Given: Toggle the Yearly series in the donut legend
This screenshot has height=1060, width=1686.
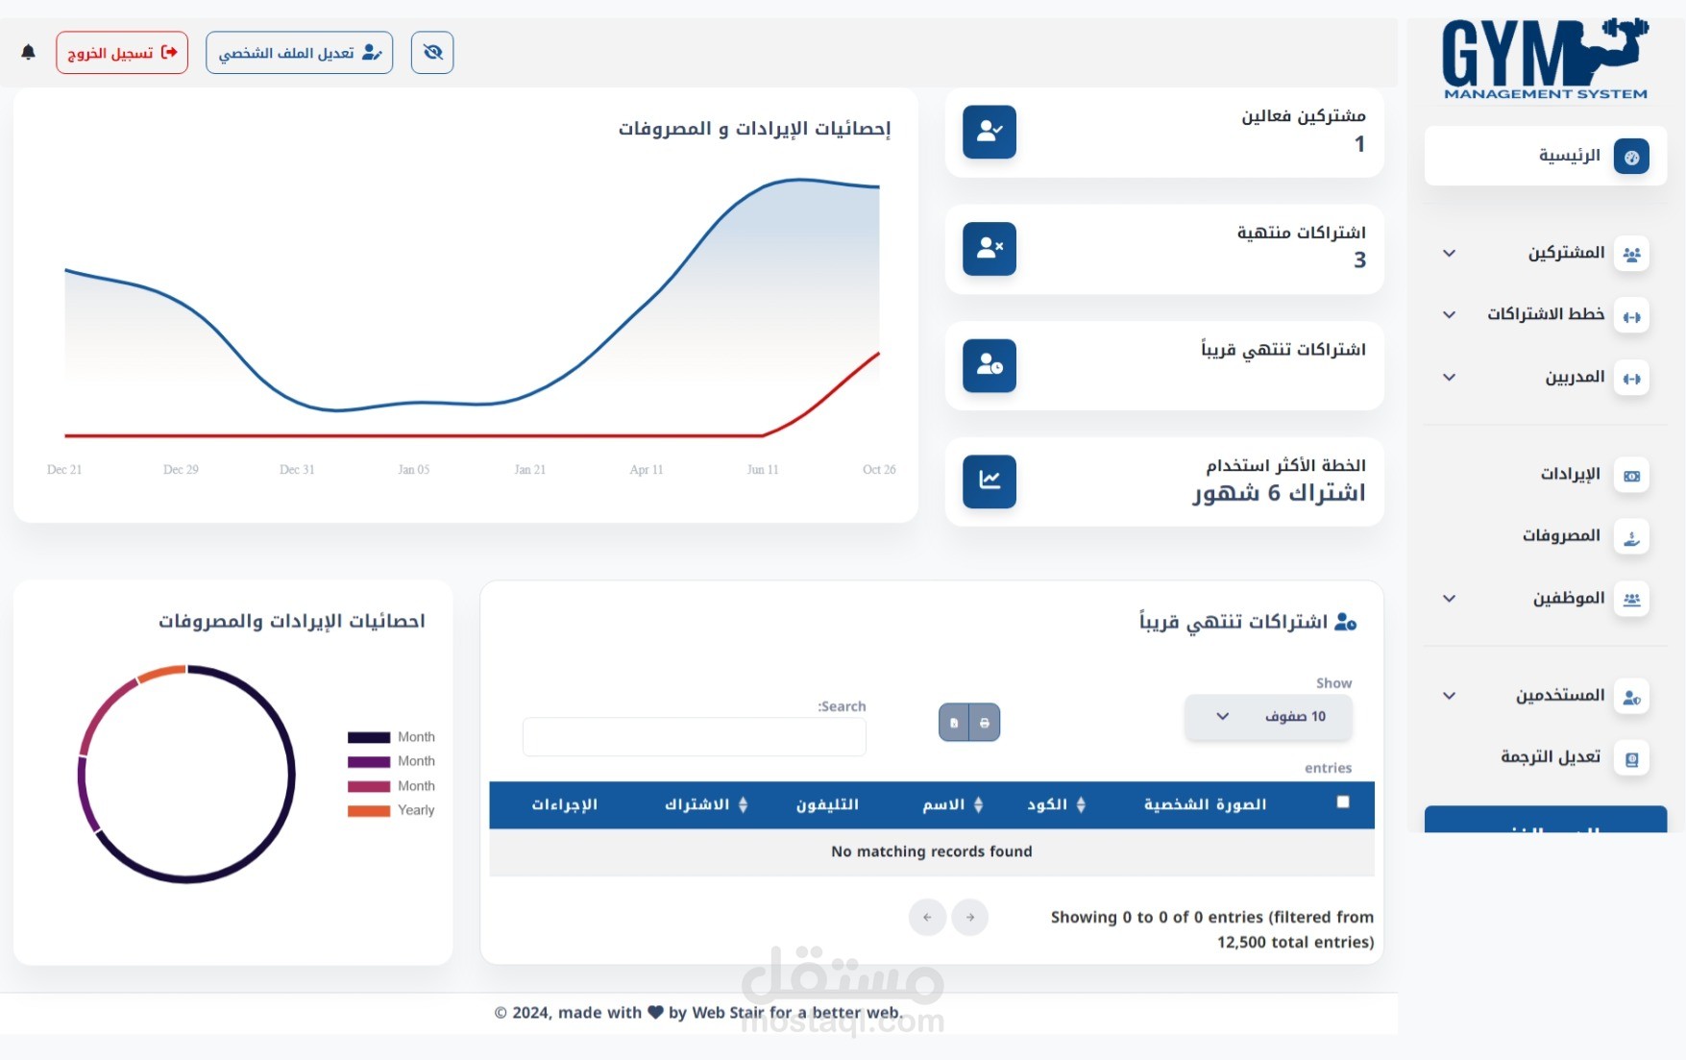Looking at the screenshot, I should pyautogui.click(x=414, y=810).
